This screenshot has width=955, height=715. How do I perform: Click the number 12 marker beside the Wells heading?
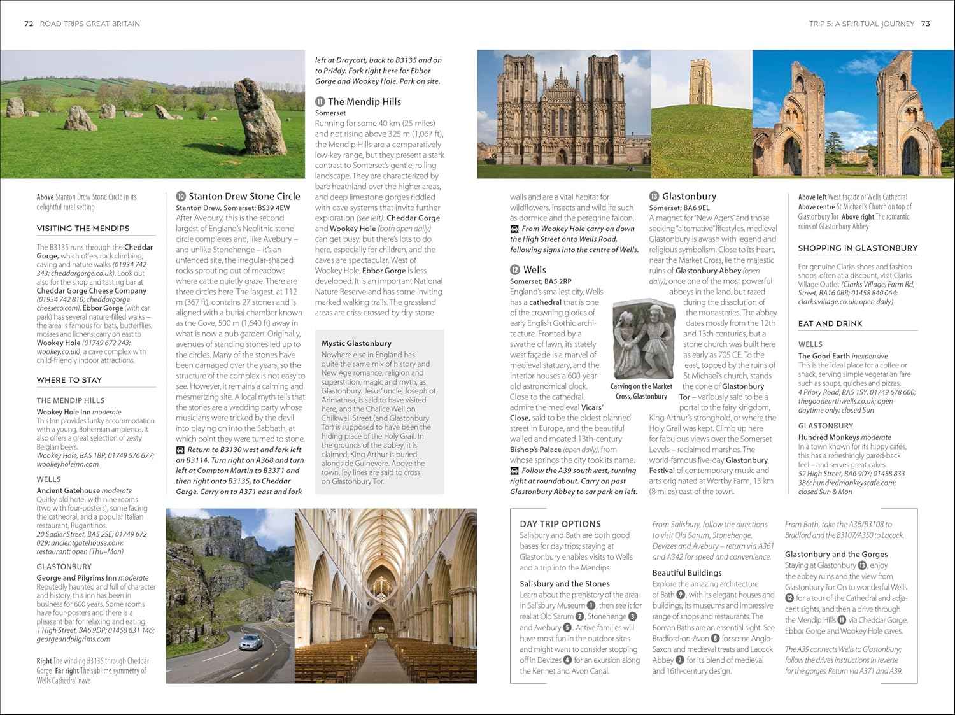(x=515, y=270)
